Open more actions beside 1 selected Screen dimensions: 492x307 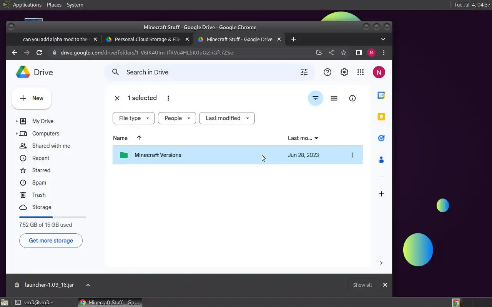[168, 98]
